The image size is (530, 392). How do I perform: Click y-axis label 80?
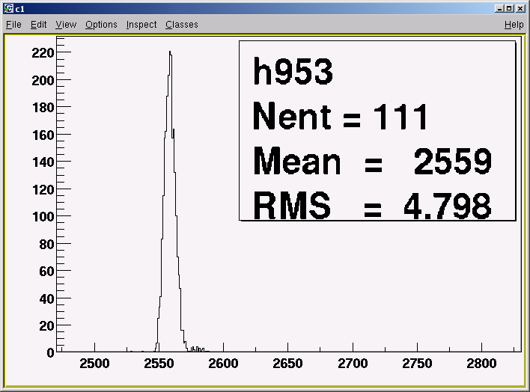46,244
